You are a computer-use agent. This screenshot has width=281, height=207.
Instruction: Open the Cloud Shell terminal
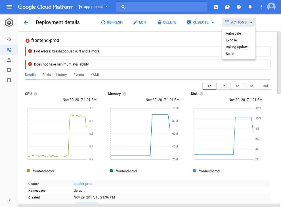(216, 7)
